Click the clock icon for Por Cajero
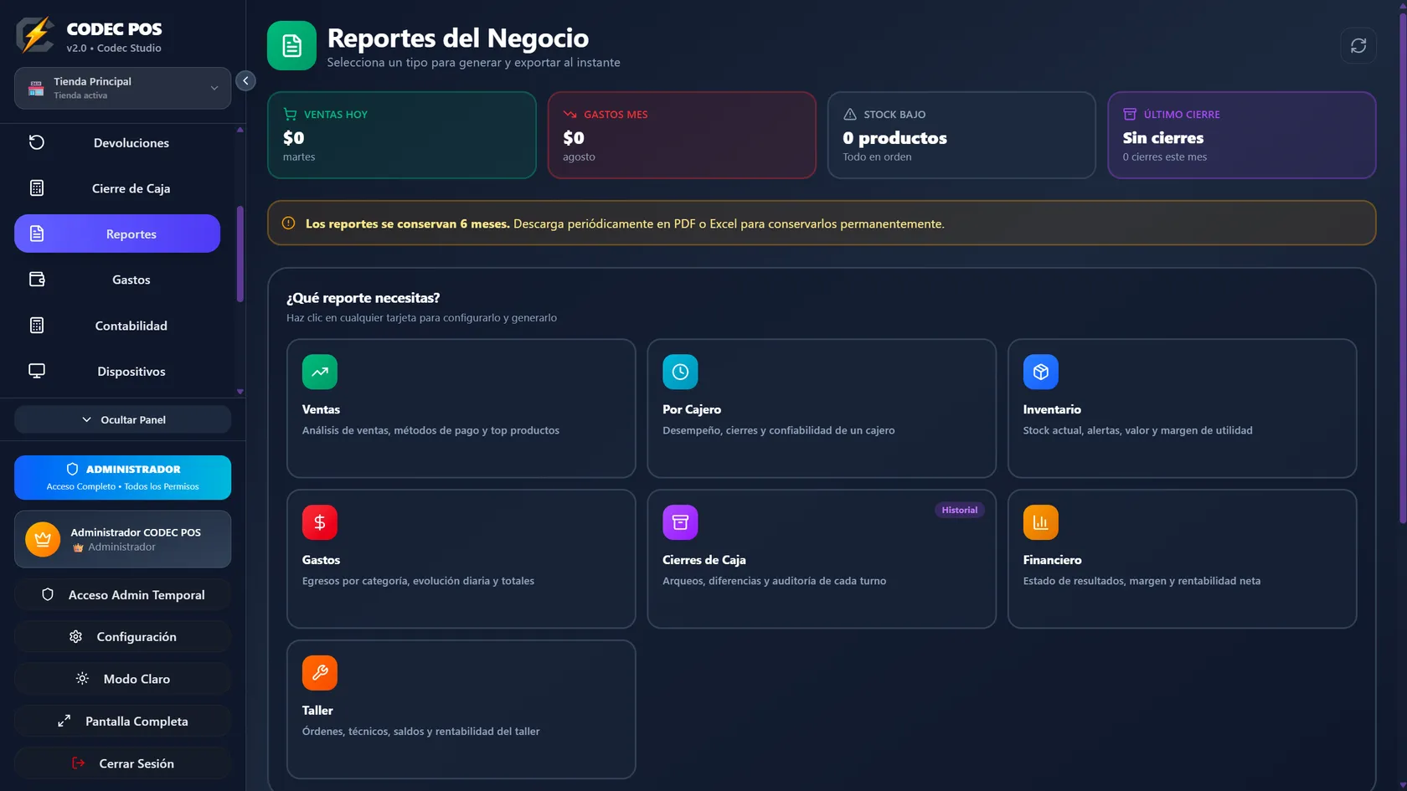 680,372
